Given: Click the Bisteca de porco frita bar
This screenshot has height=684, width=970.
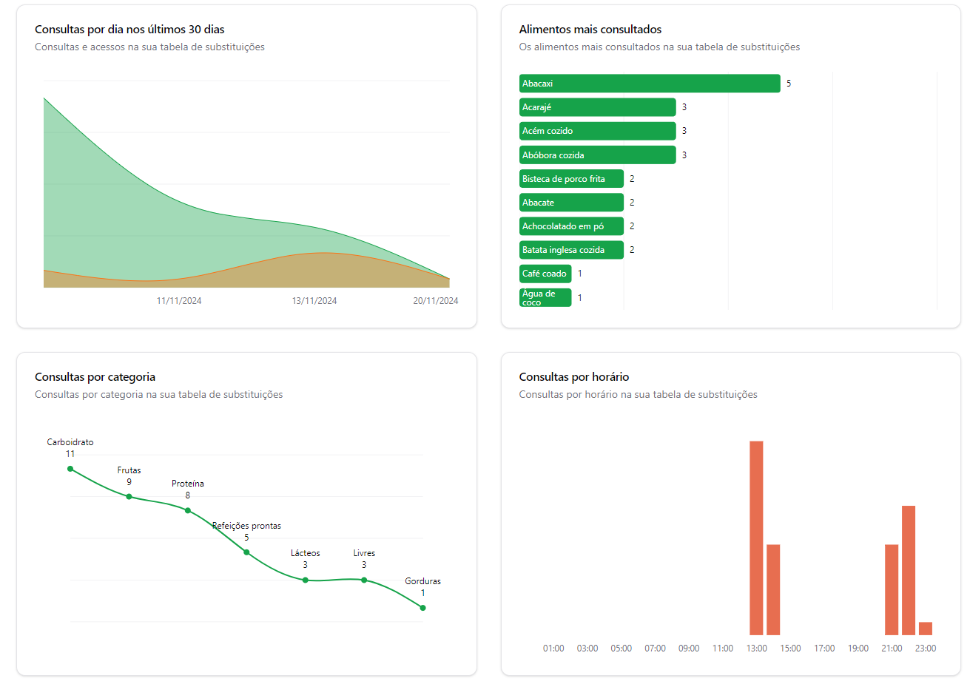Looking at the screenshot, I should click(x=571, y=179).
